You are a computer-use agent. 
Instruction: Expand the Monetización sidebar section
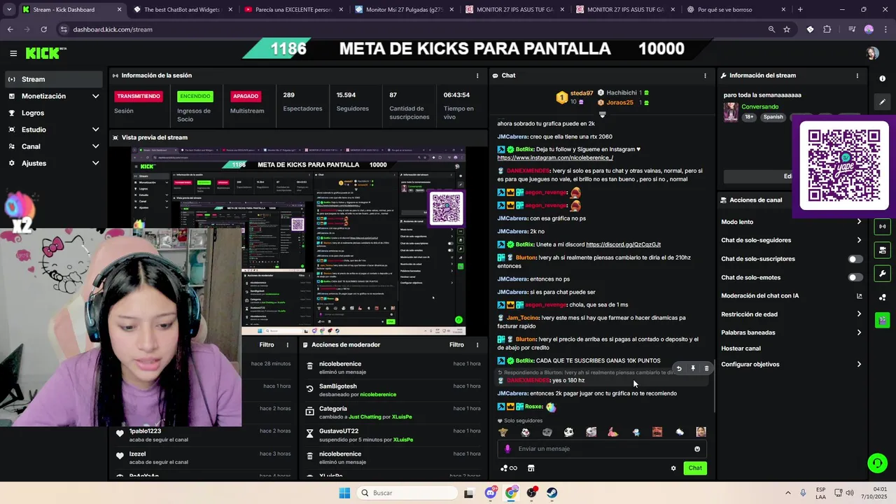click(95, 96)
